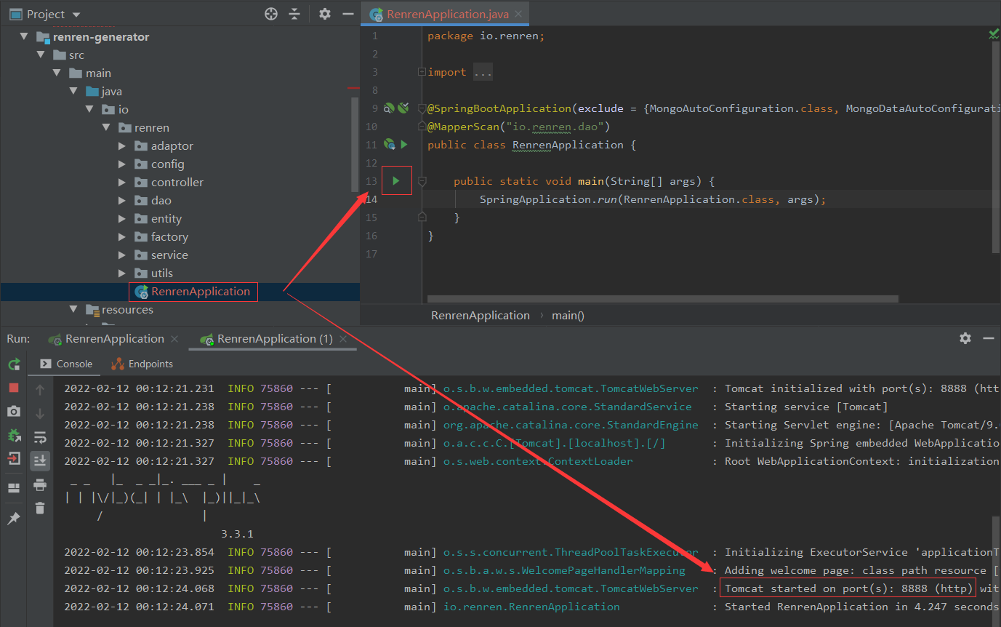Clear console with the trash icon
This screenshot has width=1001, height=627.
[40, 508]
